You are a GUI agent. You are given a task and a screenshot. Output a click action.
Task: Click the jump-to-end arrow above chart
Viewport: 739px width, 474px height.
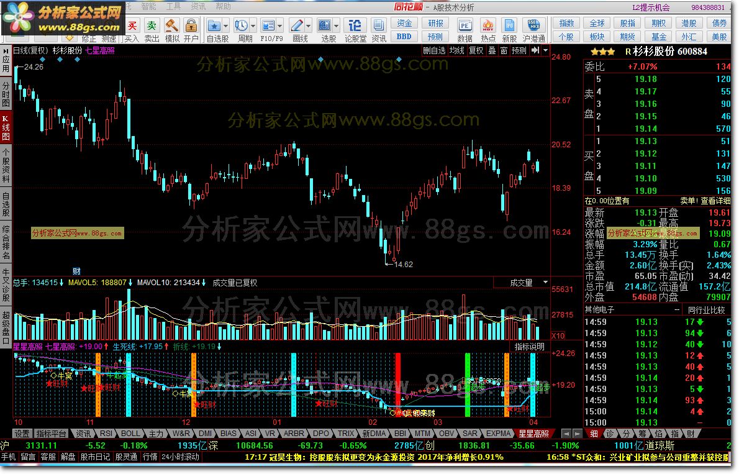click(535, 50)
